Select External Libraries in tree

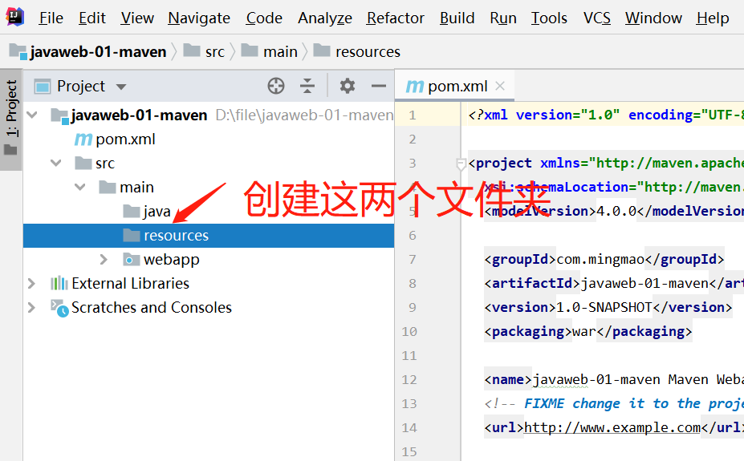pyautogui.click(x=131, y=283)
